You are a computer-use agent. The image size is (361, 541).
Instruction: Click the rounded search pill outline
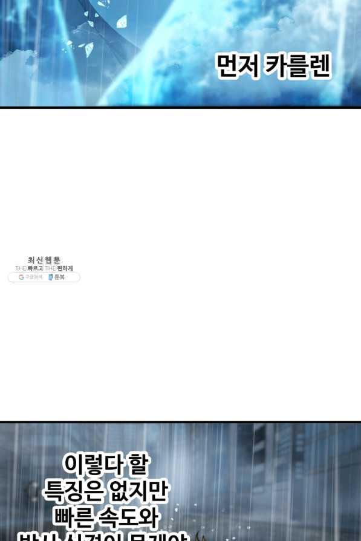tap(44, 277)
